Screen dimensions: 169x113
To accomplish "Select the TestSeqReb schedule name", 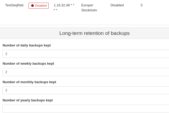I will 14,5.
